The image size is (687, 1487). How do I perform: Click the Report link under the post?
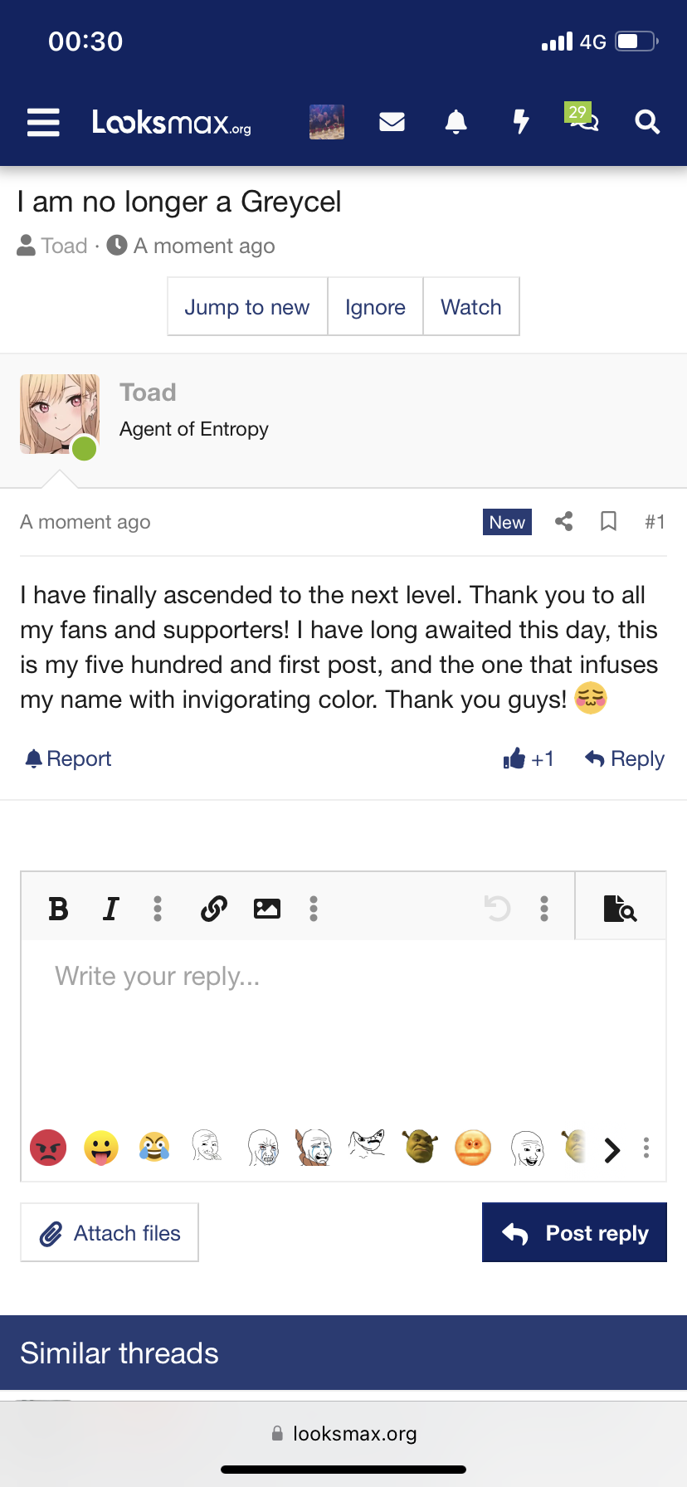pos(69,758)
